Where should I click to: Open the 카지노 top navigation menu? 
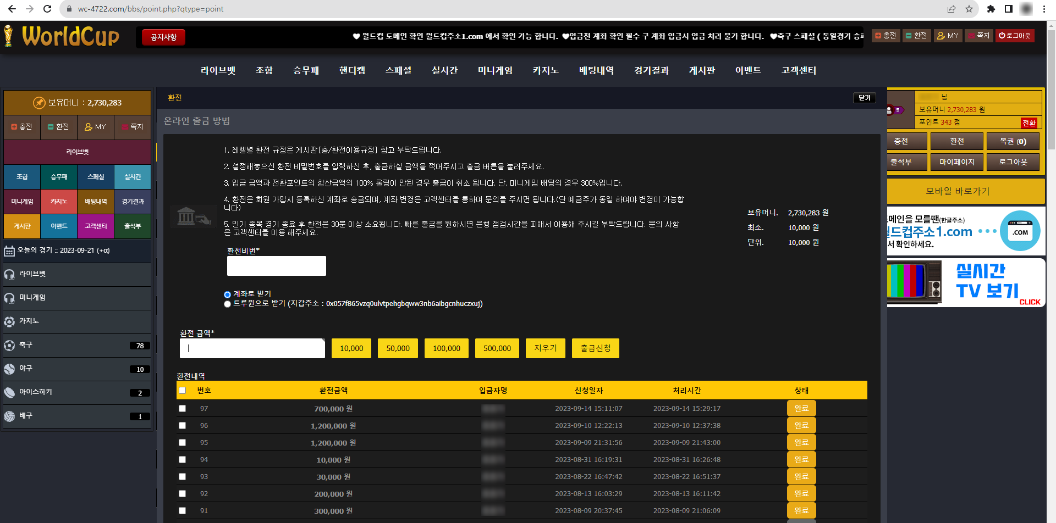click(x=545, y=70)
